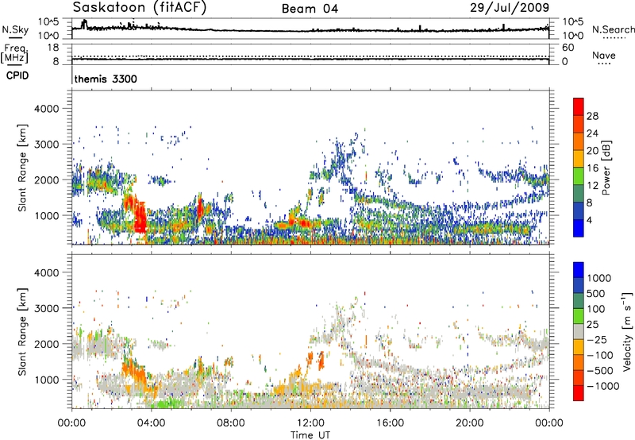Click the power panel's Slant Range [km] label
Screen dimensions: 635x440
(22, 168)
